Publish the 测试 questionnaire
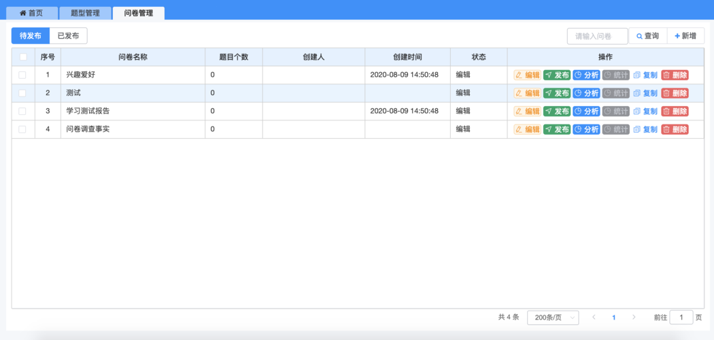This screenshot has height=340, width=714. click(x=556, y=93)
